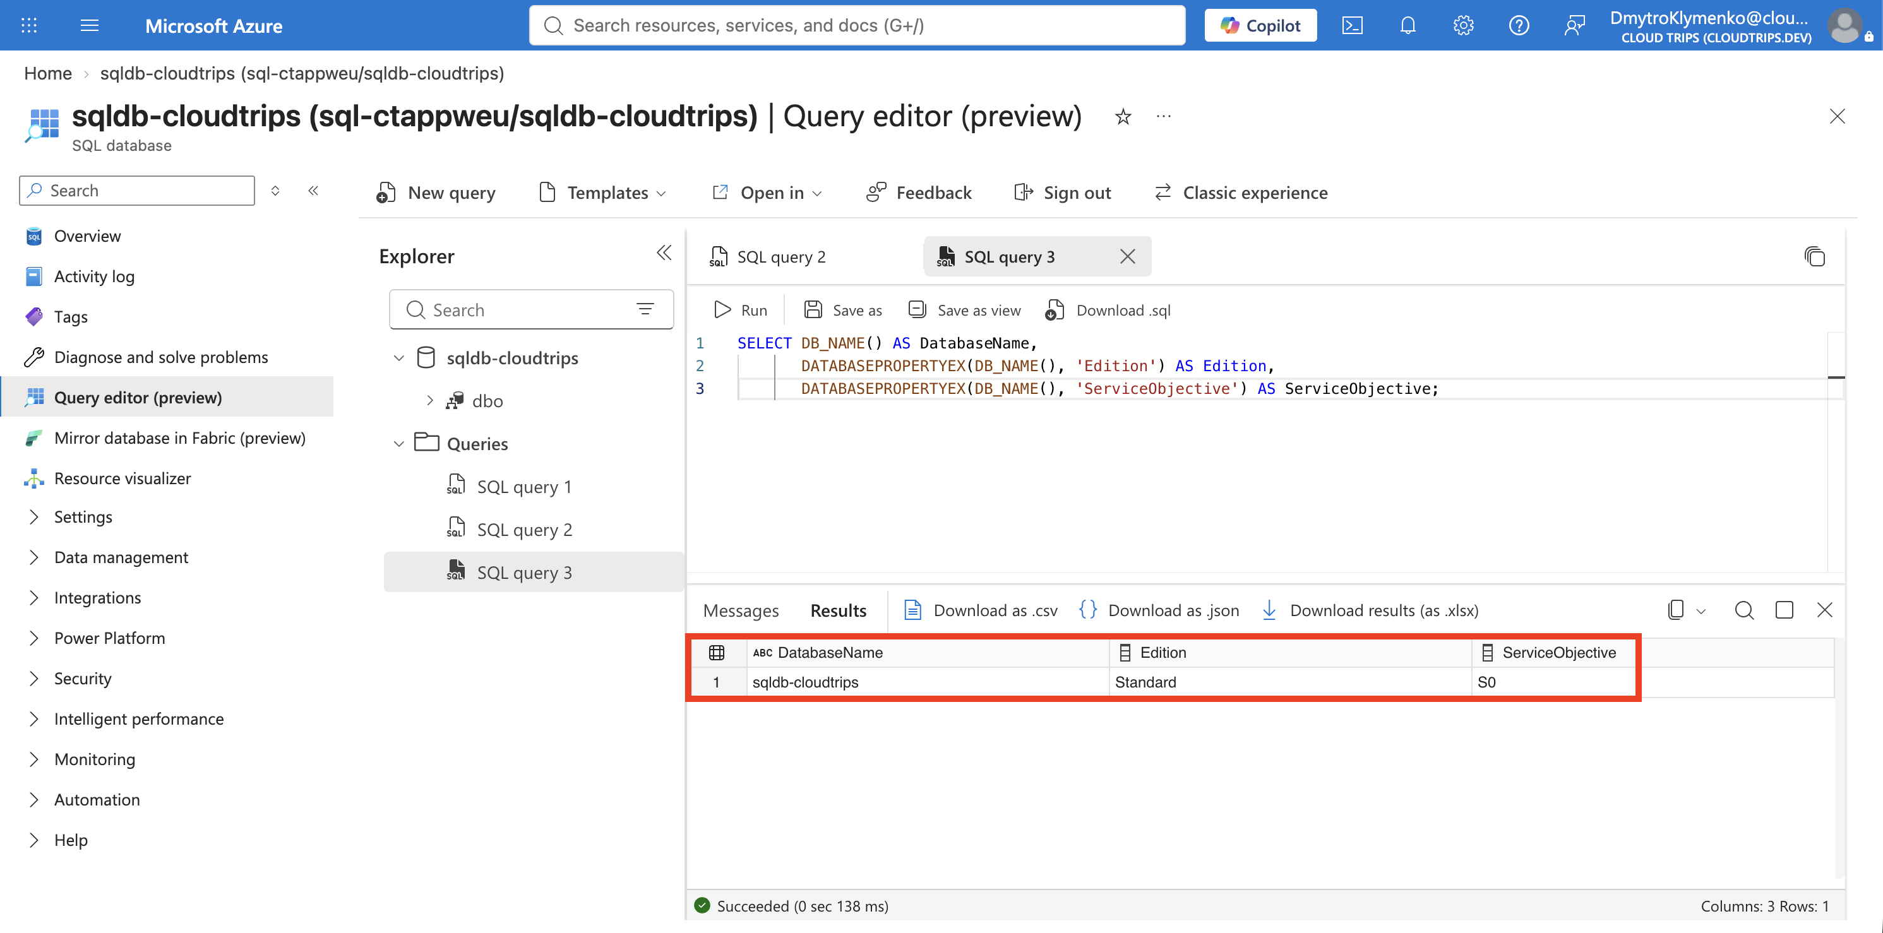This screenshot has height=933, width=1883.
Task: Open Resource visualizer
Action: (x=122, y=478)
